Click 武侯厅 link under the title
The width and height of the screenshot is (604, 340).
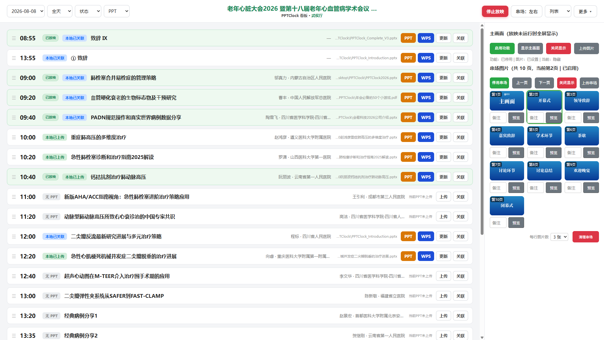[317, 16]
